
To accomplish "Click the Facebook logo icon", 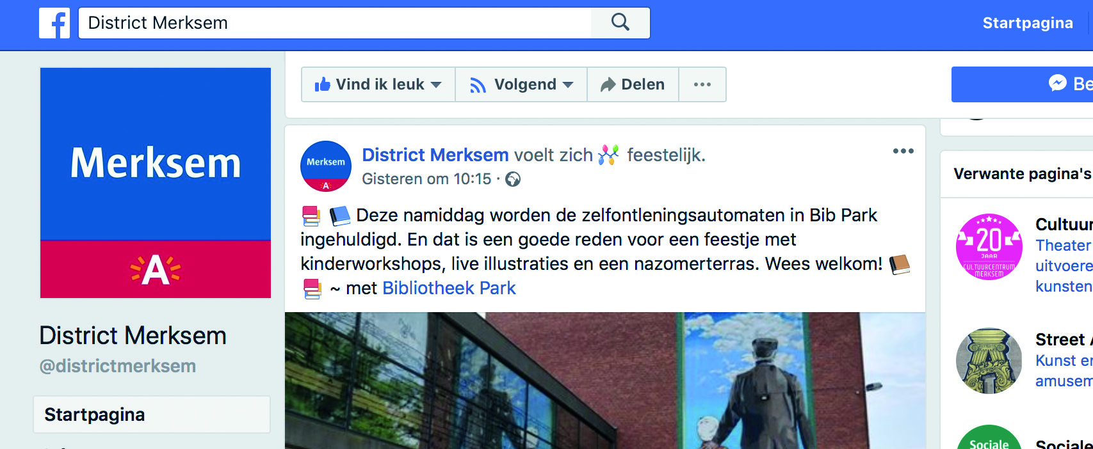I will (54, 23).
